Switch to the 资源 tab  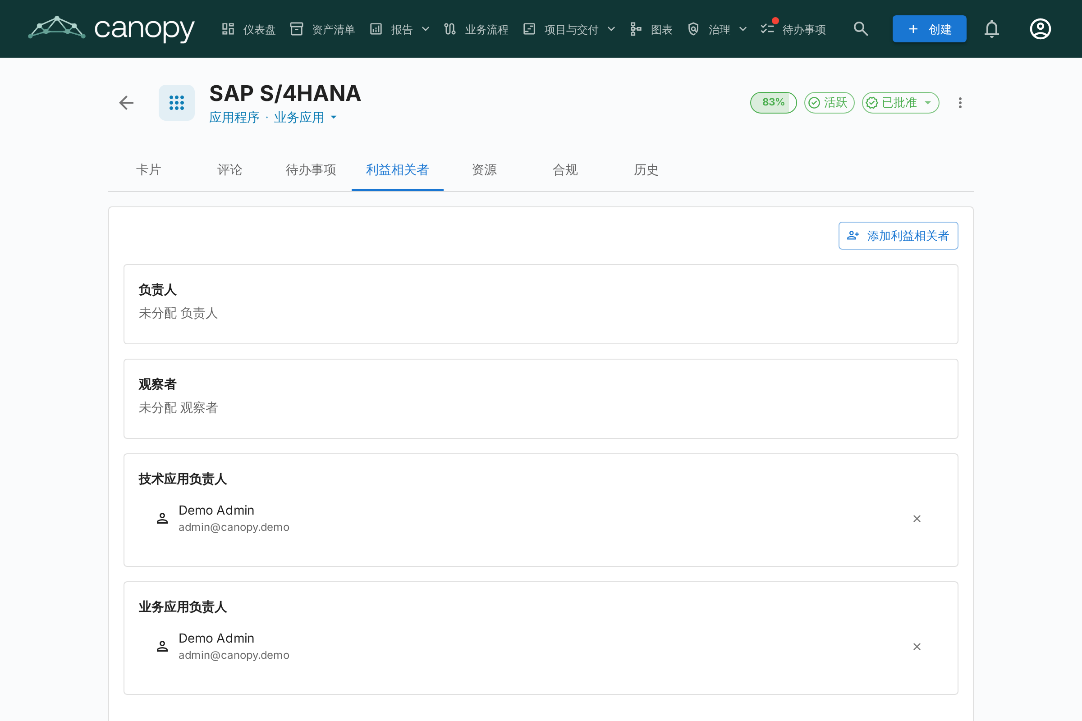(x=484, y=170)
